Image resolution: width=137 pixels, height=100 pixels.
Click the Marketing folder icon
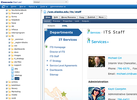point(10,92)
